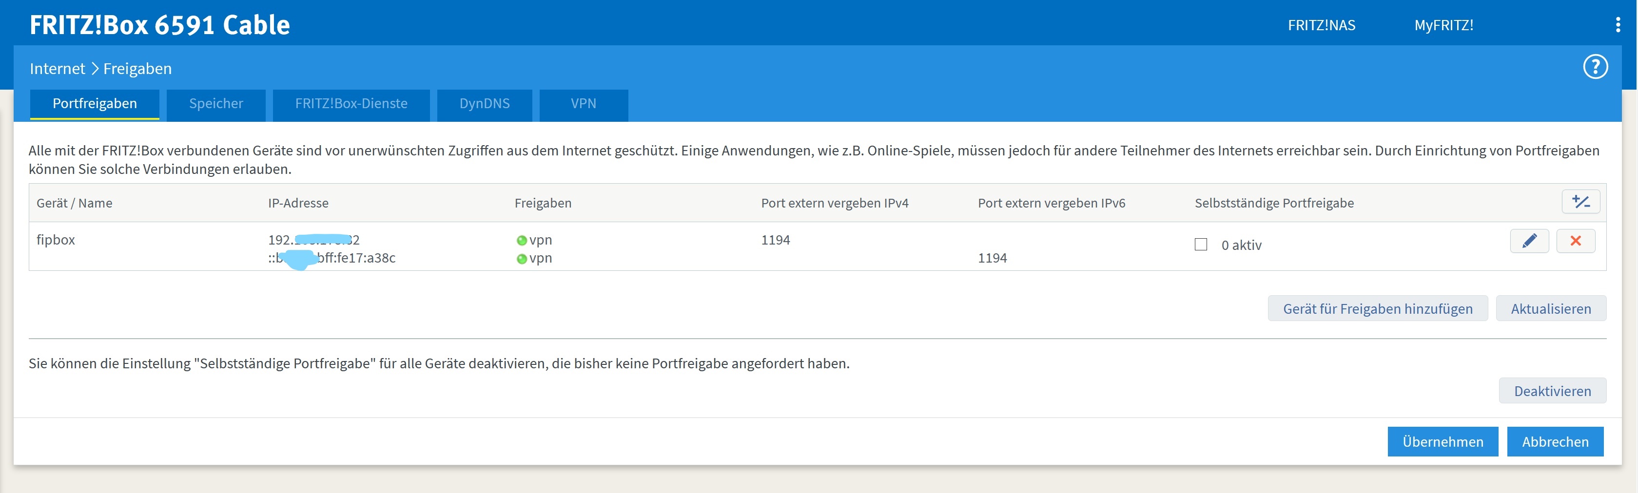1638x493 pixels.
Task: Open the three-dot overflow menu
Action: click(1619, 25)
